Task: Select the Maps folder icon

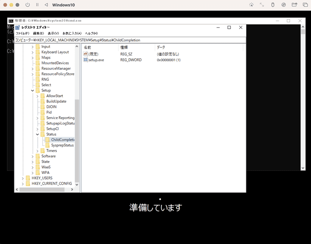Action: point(38,57)
